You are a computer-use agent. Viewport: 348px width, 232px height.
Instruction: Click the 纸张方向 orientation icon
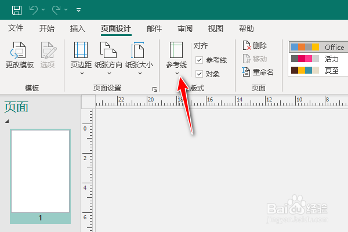pyautogui.click(x=108, y=50)
